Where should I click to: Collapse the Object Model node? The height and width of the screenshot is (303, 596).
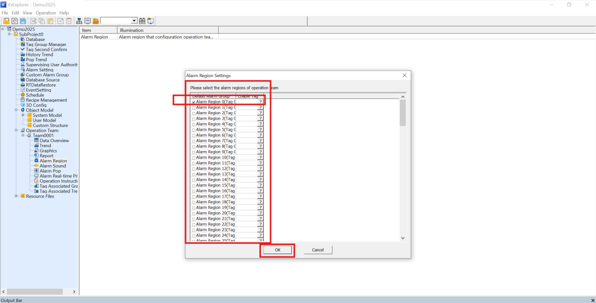coord(16,110)
